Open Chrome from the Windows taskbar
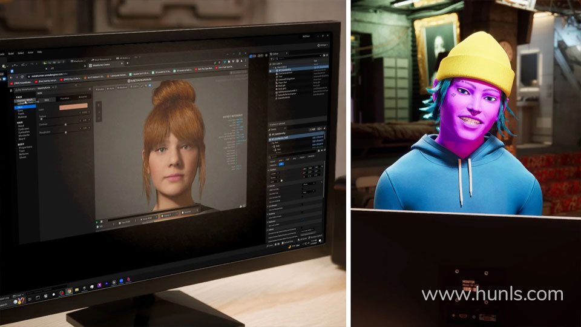 [x=69, y=291]
